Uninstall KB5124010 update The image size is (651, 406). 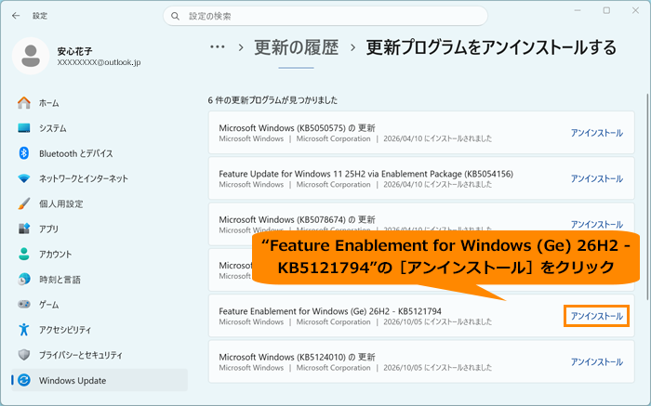597,362
